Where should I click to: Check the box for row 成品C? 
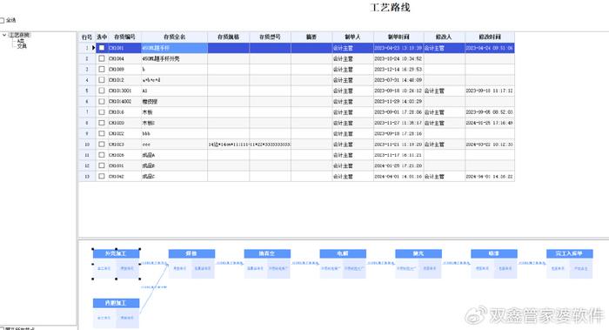(x=102, y=176)
